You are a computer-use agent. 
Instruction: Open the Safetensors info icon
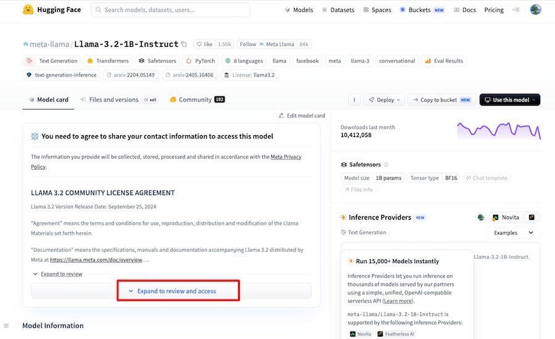pyautogui.click(x=386, y=164)
